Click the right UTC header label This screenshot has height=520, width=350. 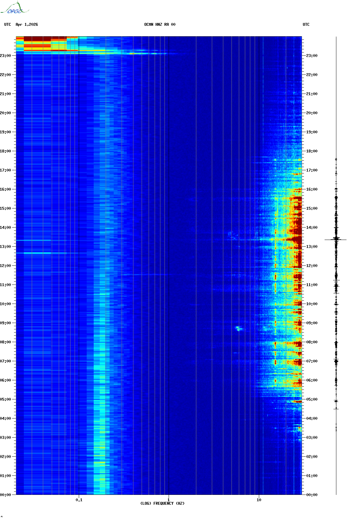point(306,25)
